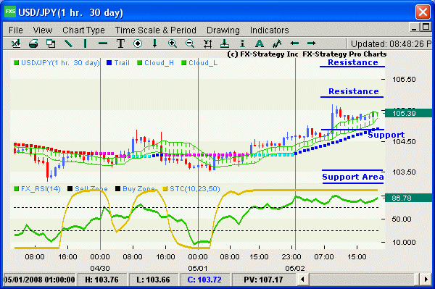
Task: Click the USD/JPY(1 hr. 30 day) legend label
Action: (x=60, y=63)
